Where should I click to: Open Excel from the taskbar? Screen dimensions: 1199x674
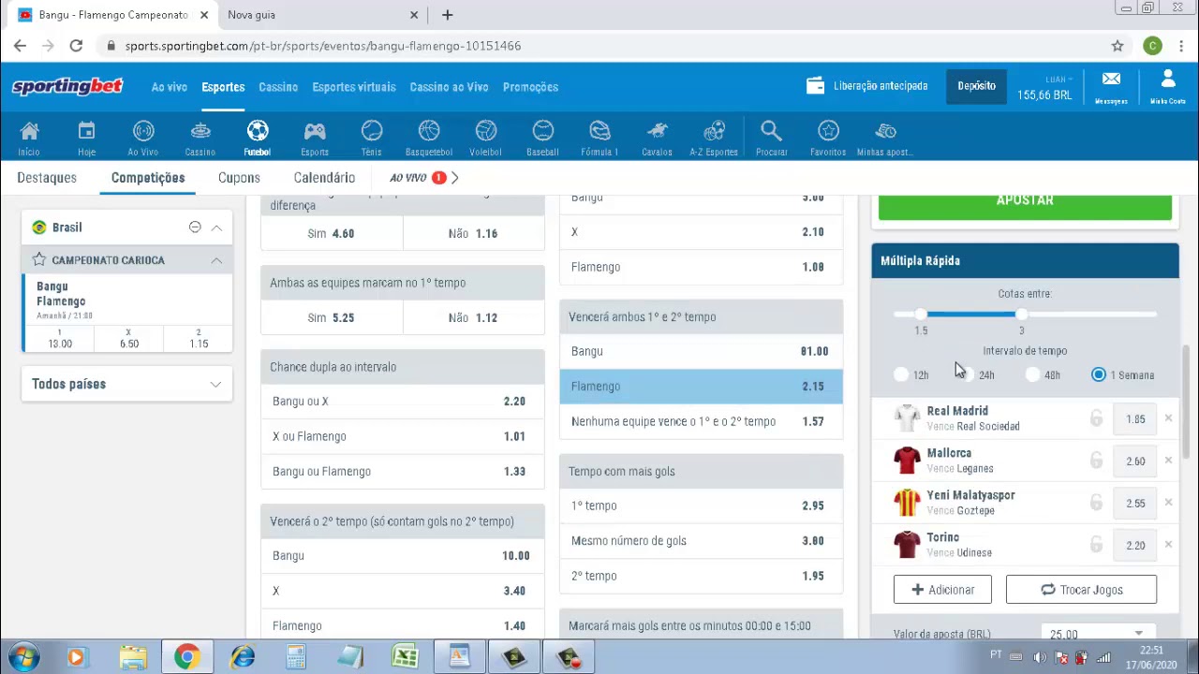(x=405, y=658)
